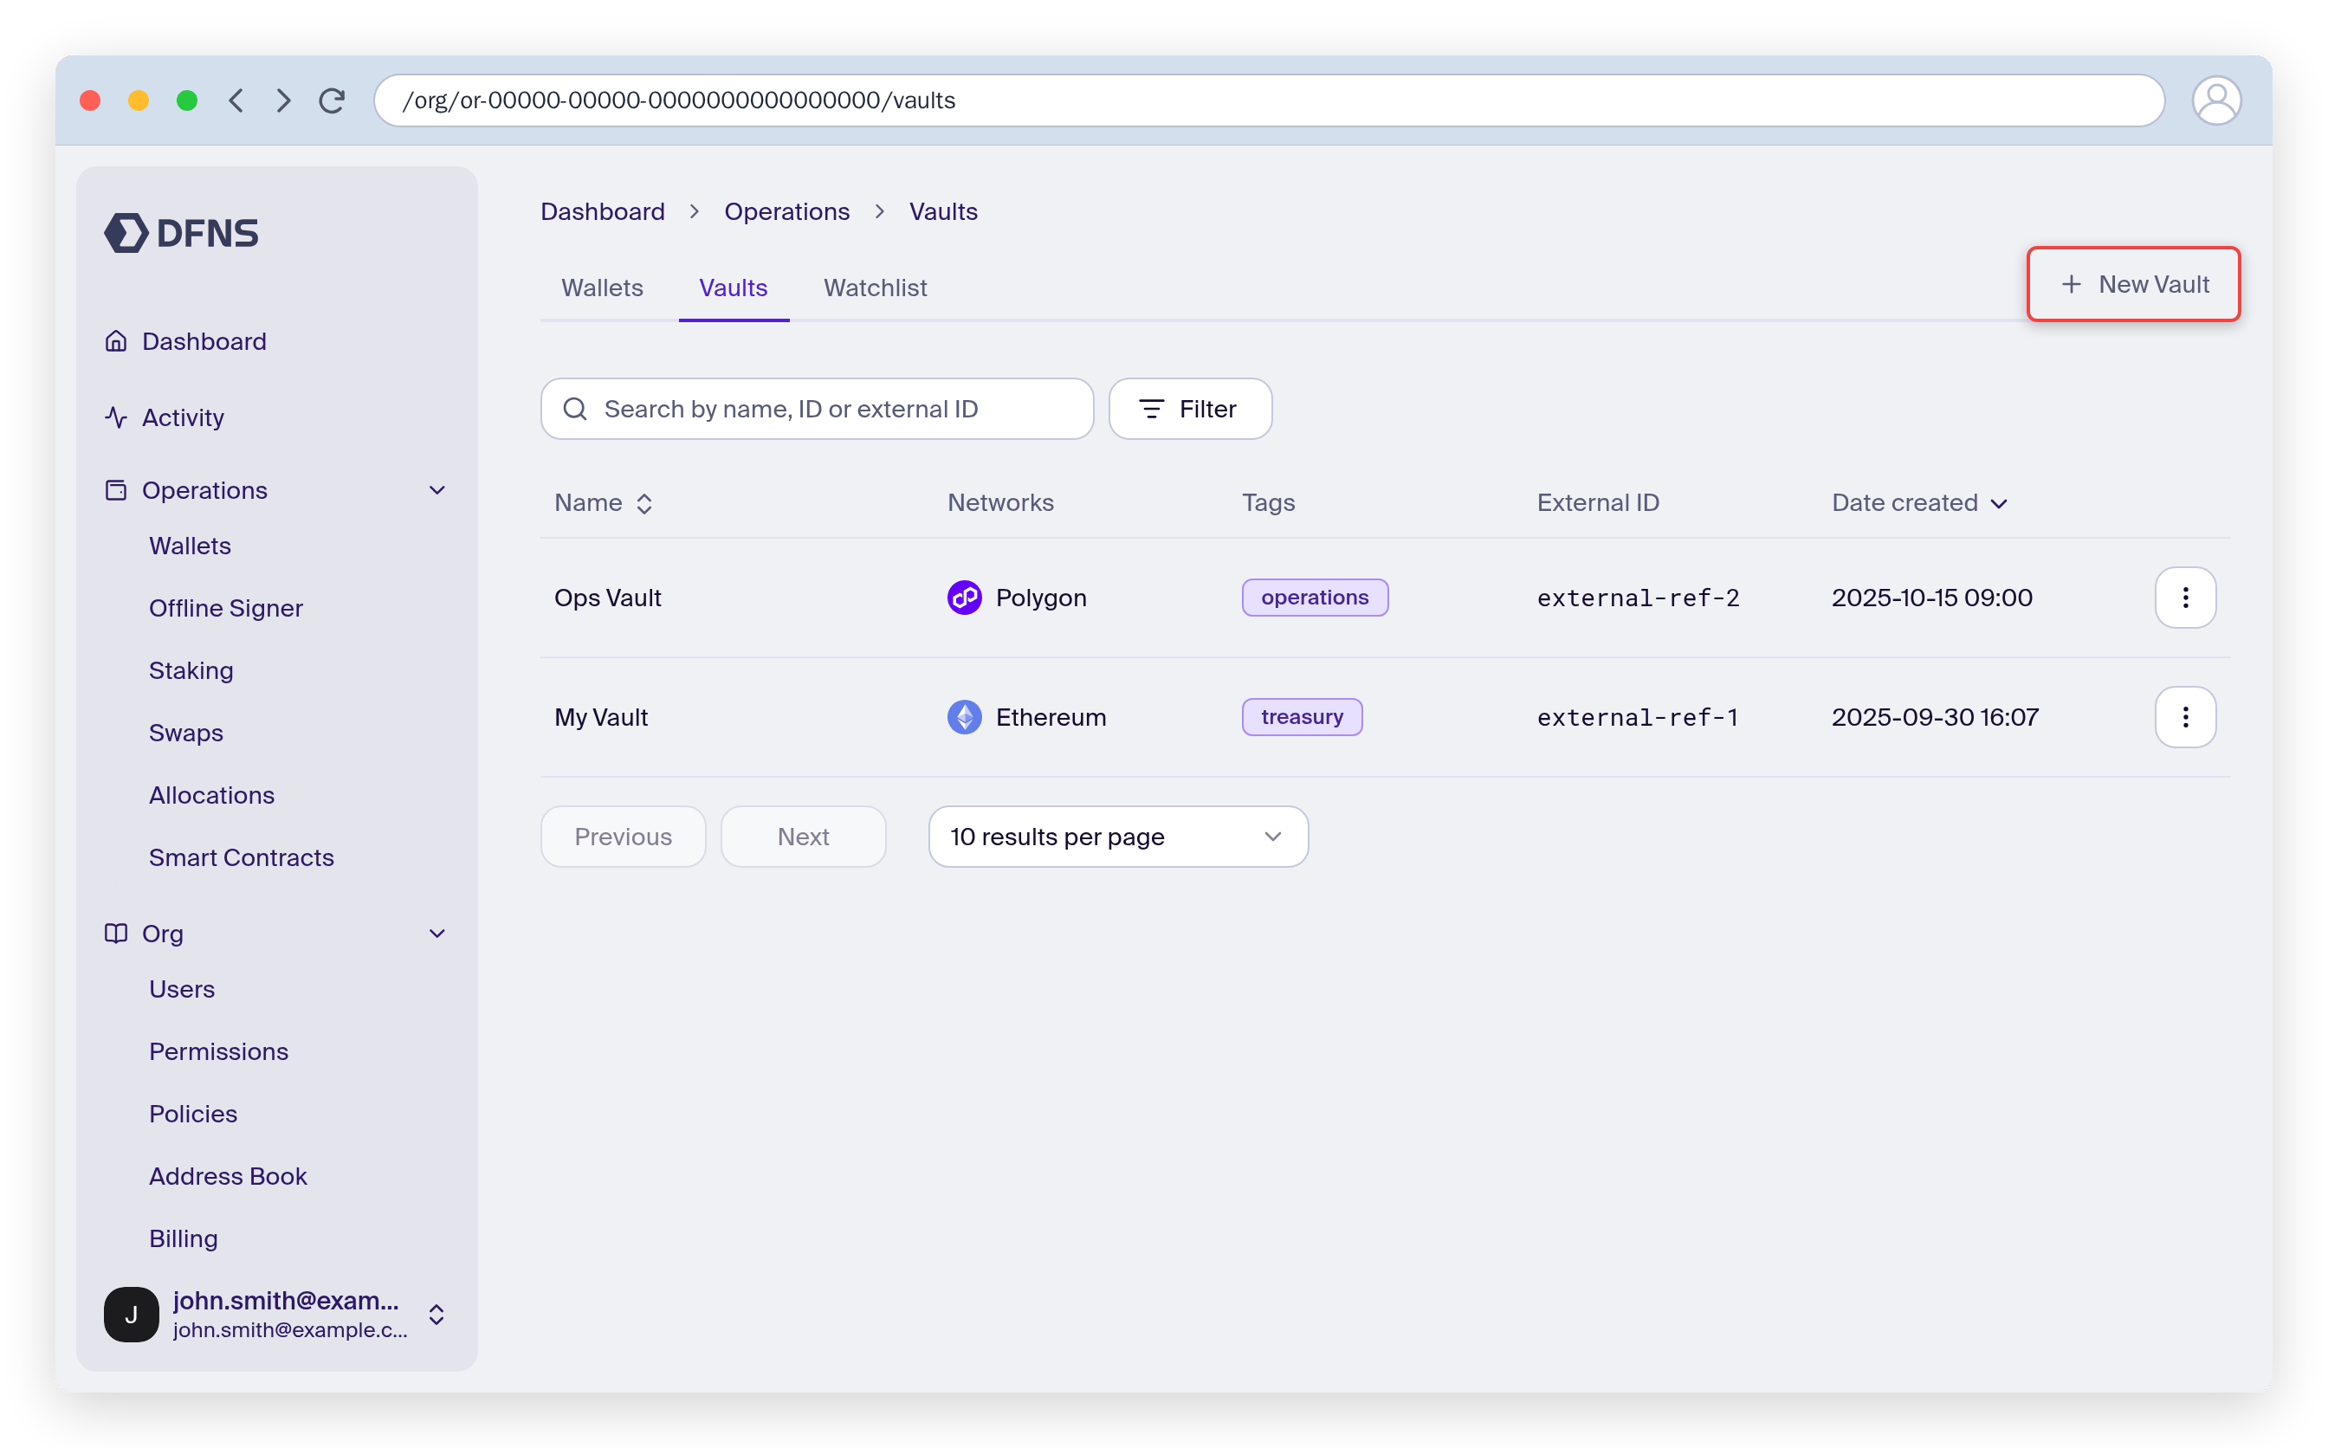This screenshot has height=1448, width=2328.
Task: Open actions menu for My Vault
Action: pos(2185,717)
